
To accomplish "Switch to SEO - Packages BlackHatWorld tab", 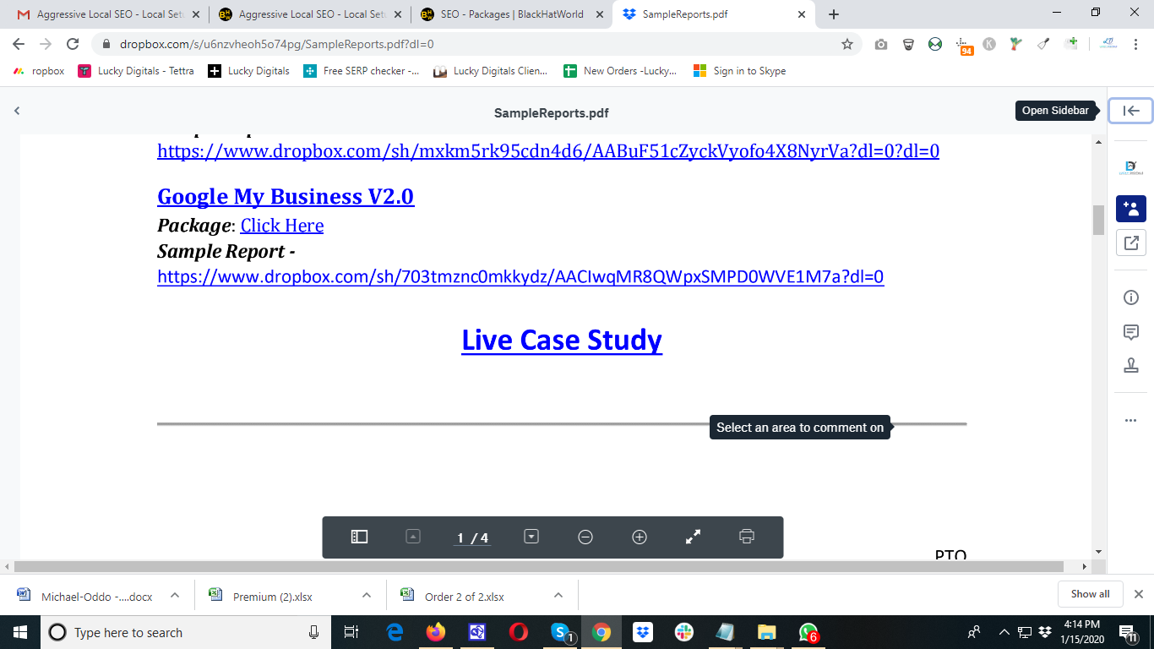I will click(511, 14).
